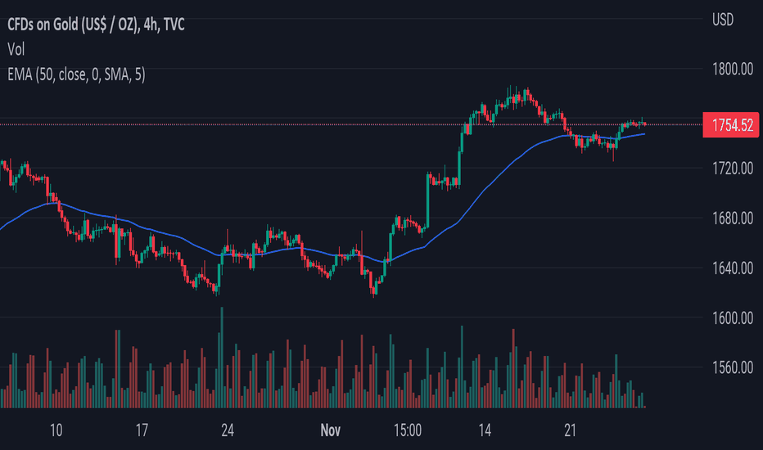Viewport: 763px width, 450px height.
Task: Click the Nov label on time axis
Action: [331, 430]
